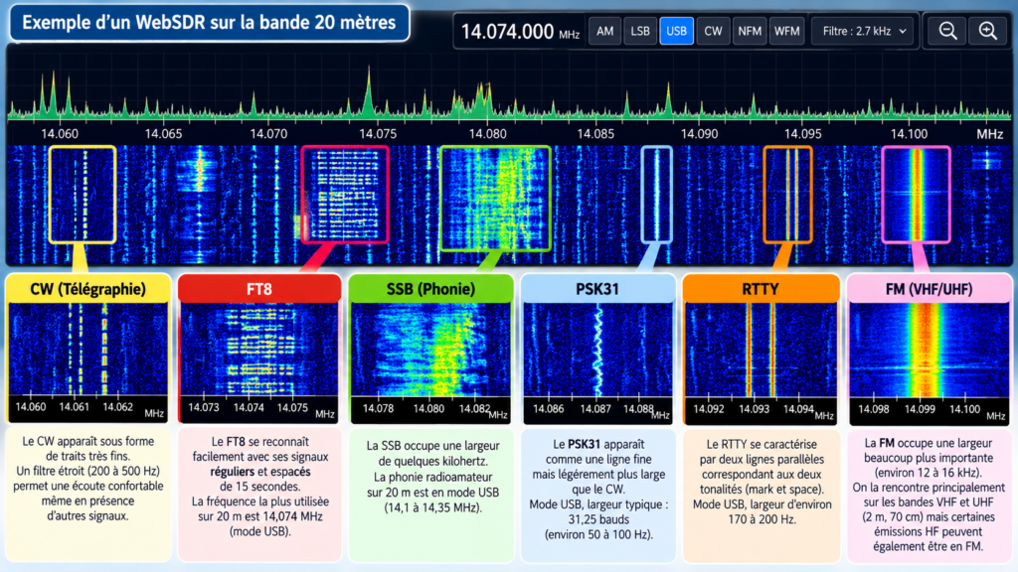This screenshot has width=1018, height=572.
Task: Click 14.087 label in PSK31 thumbnail
Action: click(595, 409)
